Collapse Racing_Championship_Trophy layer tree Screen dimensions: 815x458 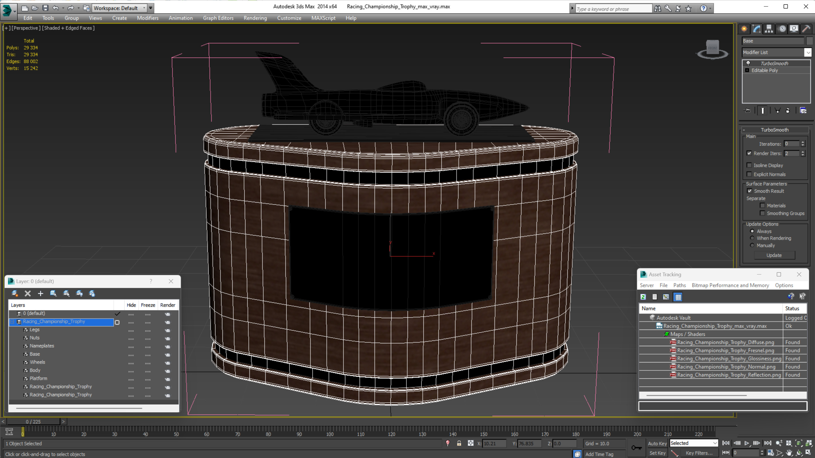12,321
